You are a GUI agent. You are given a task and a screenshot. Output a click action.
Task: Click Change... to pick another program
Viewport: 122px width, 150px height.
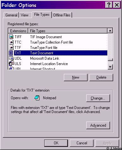(x=98, y=98)
